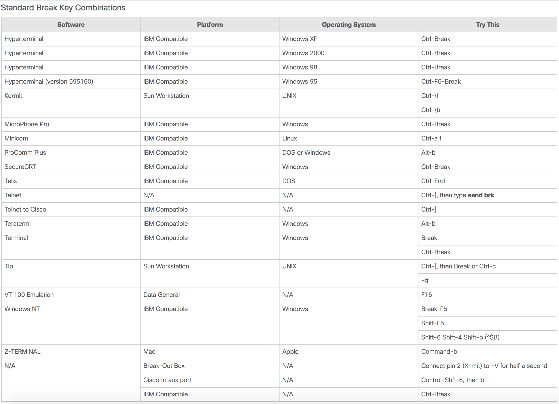Click the Data General platform cell
The width and height of the screenshot is (559, 404).
[161, 295]
